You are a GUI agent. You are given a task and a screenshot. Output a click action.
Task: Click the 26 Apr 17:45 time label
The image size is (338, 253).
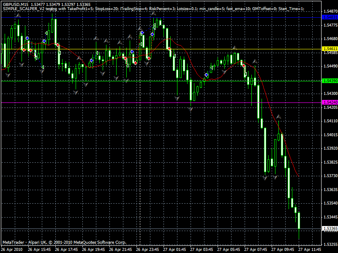tap(66, 250)
